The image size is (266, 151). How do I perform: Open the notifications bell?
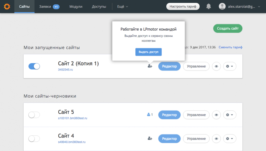tap(208, 6)
